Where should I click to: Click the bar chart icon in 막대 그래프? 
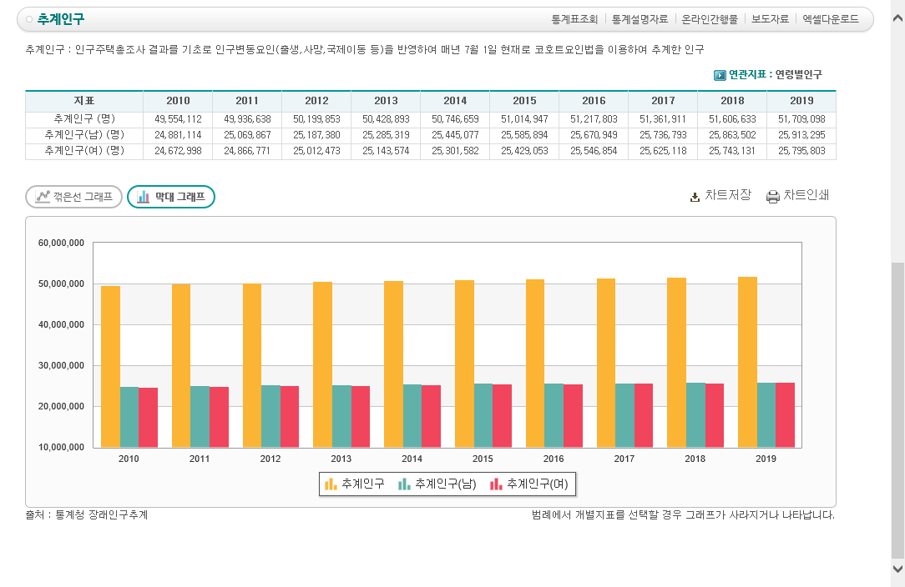[x=143, y=197]
